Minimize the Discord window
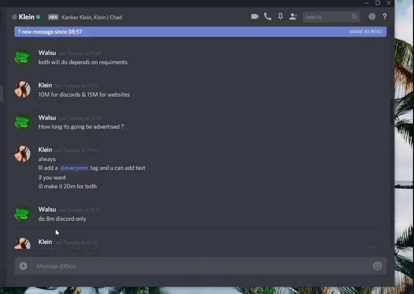Viewport: 414px width, 294px height. [366, 3]
